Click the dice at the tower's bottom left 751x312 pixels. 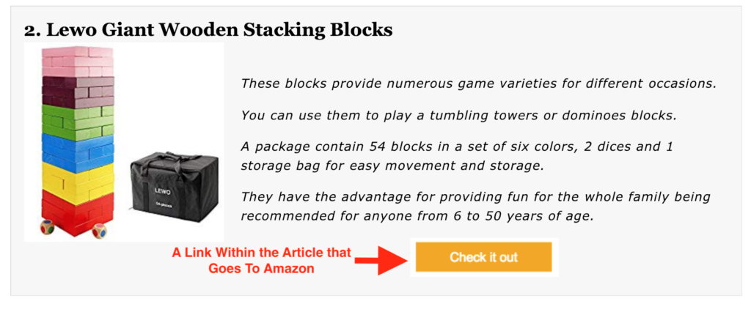47,227
